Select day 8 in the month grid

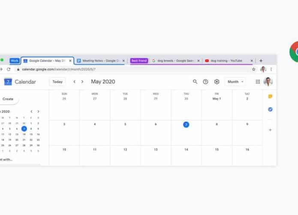217,124
